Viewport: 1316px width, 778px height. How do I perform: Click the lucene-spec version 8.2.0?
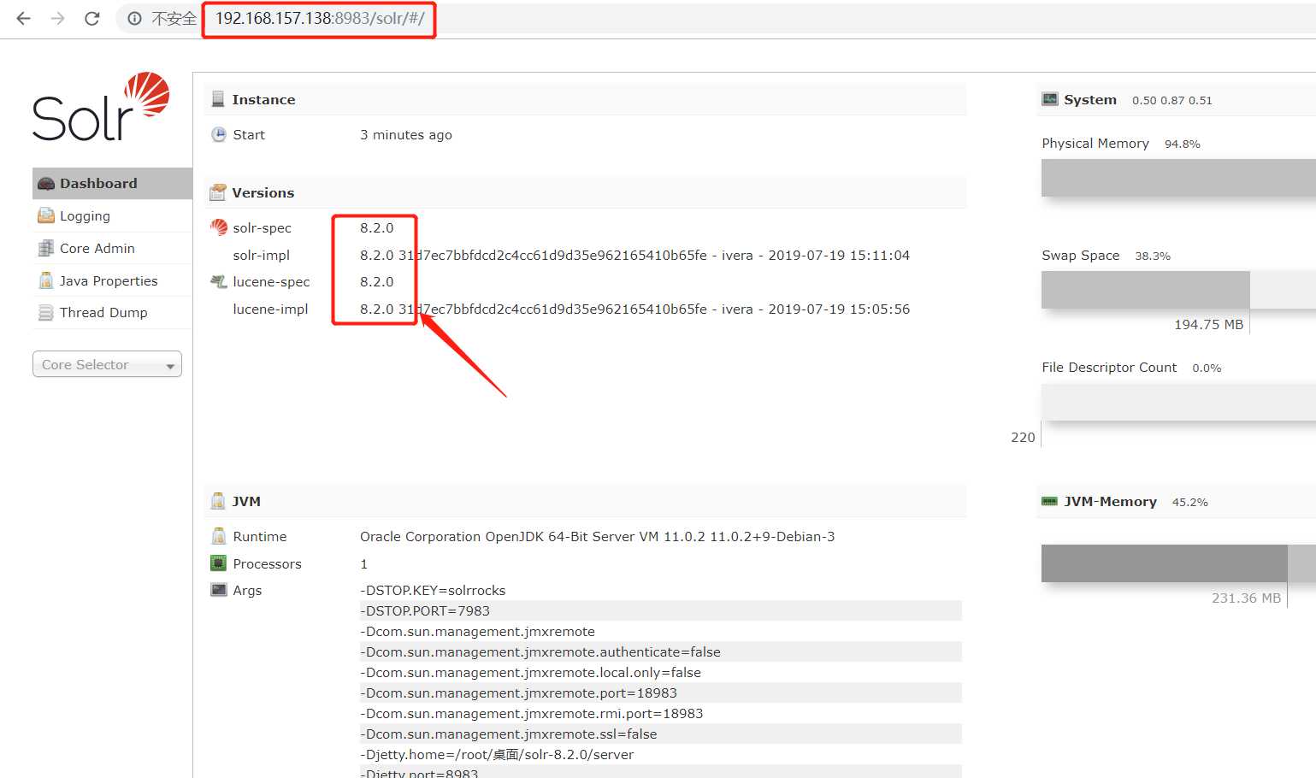tap(377, 281)
